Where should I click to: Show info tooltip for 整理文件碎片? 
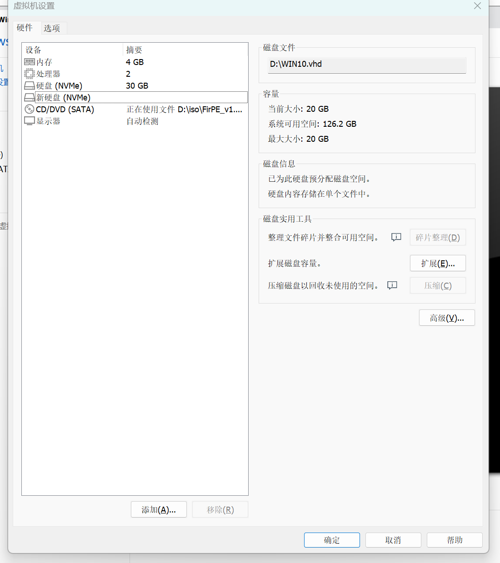396,237
